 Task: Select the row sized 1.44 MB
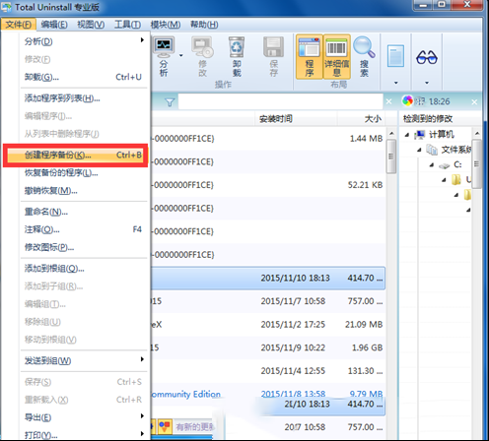pos(268,139)
